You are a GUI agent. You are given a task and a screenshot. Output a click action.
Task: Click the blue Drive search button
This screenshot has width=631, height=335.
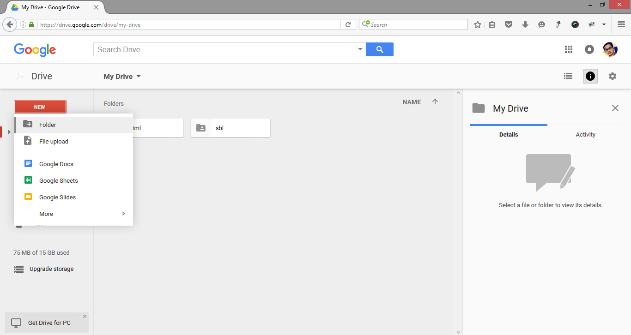[x=380, y=49]
